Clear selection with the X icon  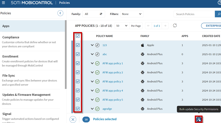73,119
